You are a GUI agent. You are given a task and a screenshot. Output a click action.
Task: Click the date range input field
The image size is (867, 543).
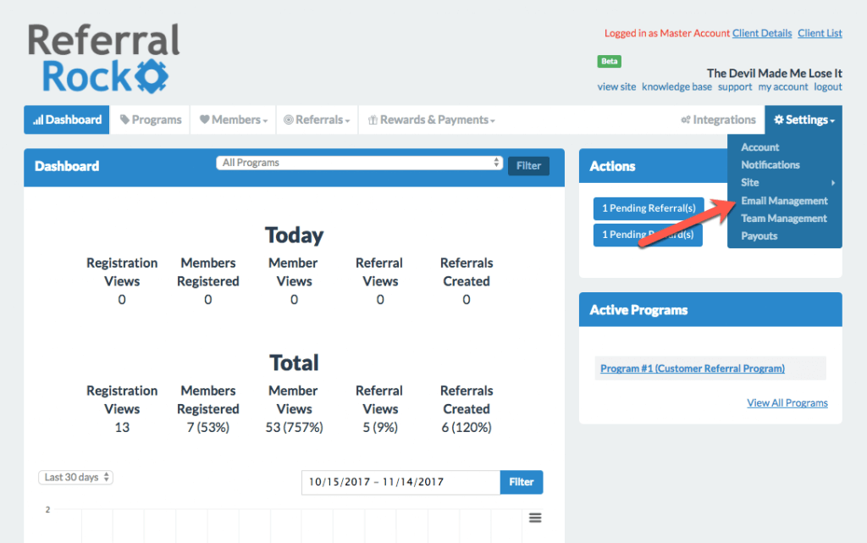click(400, 482)
